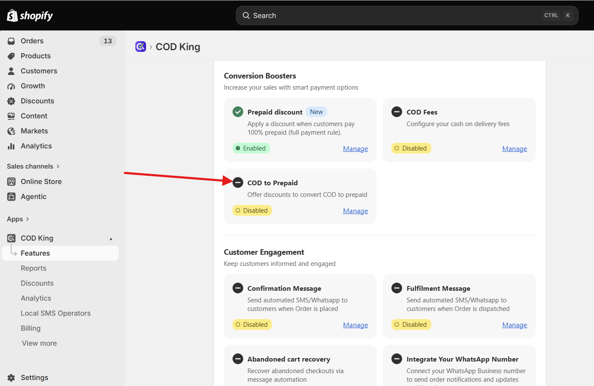This screenshot has width=594, height=386.
Task: Click the status icon beside Integrate Your WhatsApp Number
Action: point(397,359)
